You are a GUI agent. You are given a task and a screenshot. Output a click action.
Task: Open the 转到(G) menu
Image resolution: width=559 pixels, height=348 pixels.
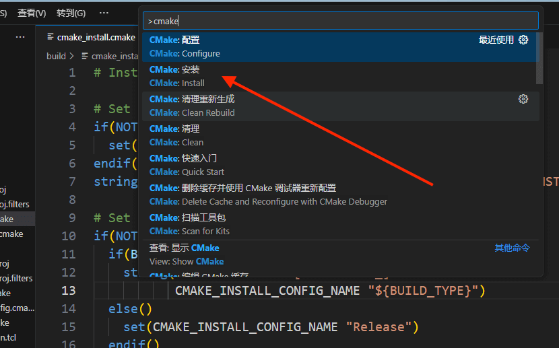coord(71,13)
